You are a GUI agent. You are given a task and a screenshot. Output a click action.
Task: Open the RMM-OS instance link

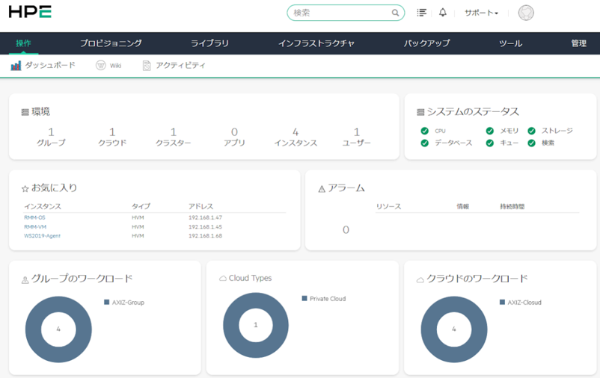(34, 217)
